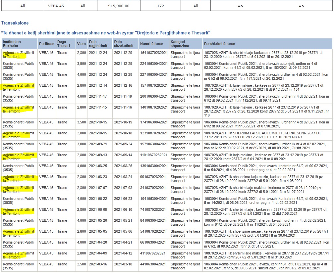Viewport: 334px width, 275px height.
Task: Select the Numri fatures column header
Action: (x=152, y=44)
